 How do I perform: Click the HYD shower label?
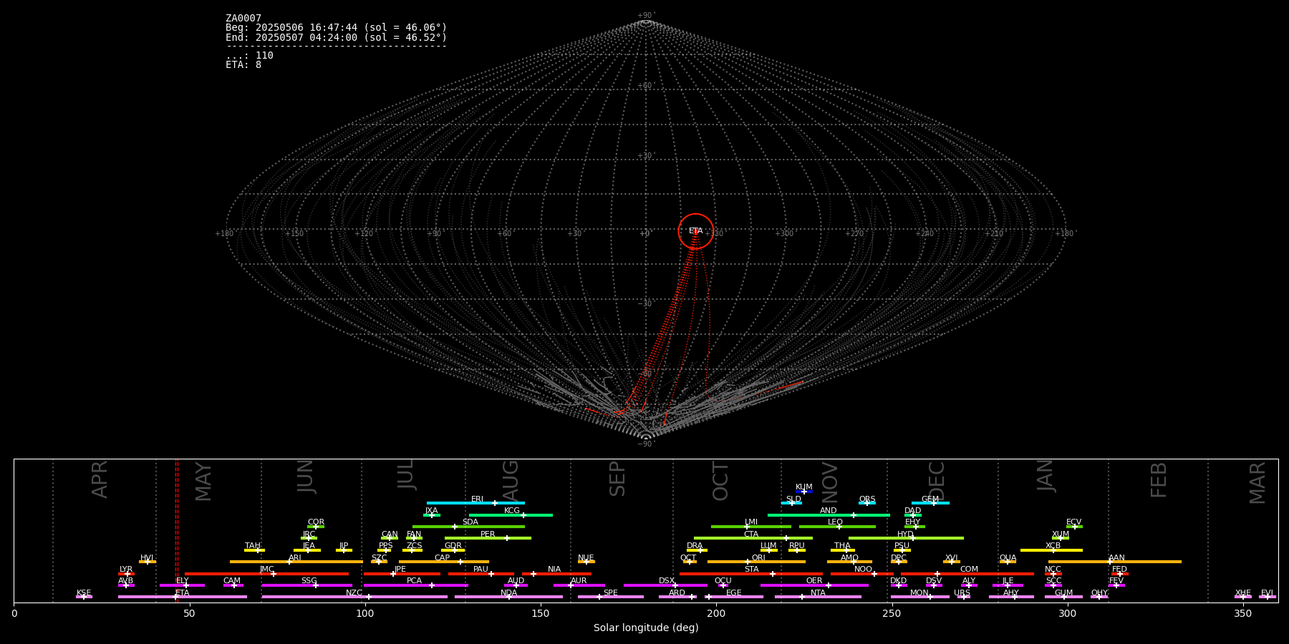(906, 535)
